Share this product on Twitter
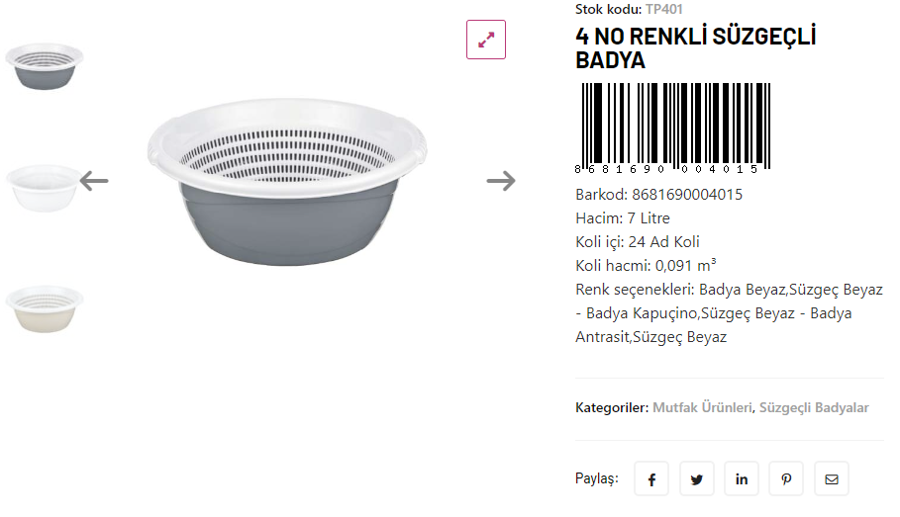 click(x=697, y=479)
